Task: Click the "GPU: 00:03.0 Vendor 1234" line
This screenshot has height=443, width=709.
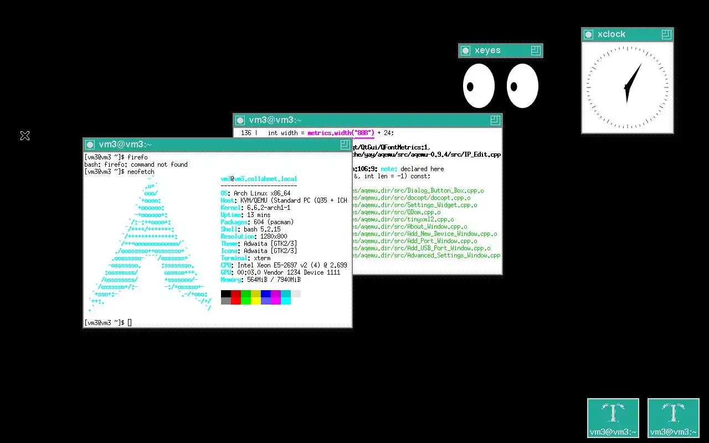Action: point(280,272)
